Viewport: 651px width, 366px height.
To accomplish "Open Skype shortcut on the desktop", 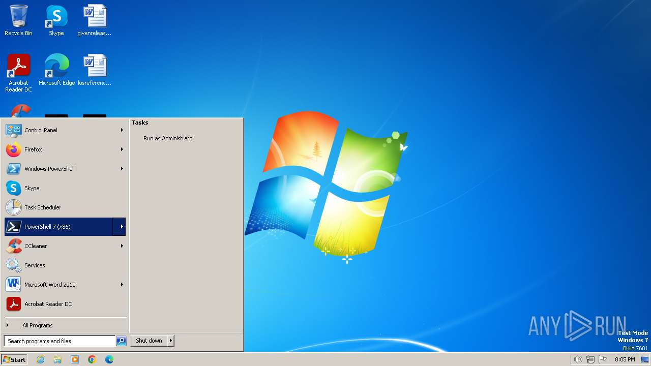I will (x=56, y=20).
